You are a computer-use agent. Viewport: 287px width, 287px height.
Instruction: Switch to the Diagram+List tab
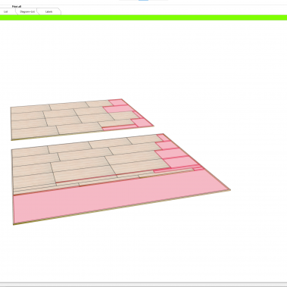pyautogui.click(x=27, y=11)
